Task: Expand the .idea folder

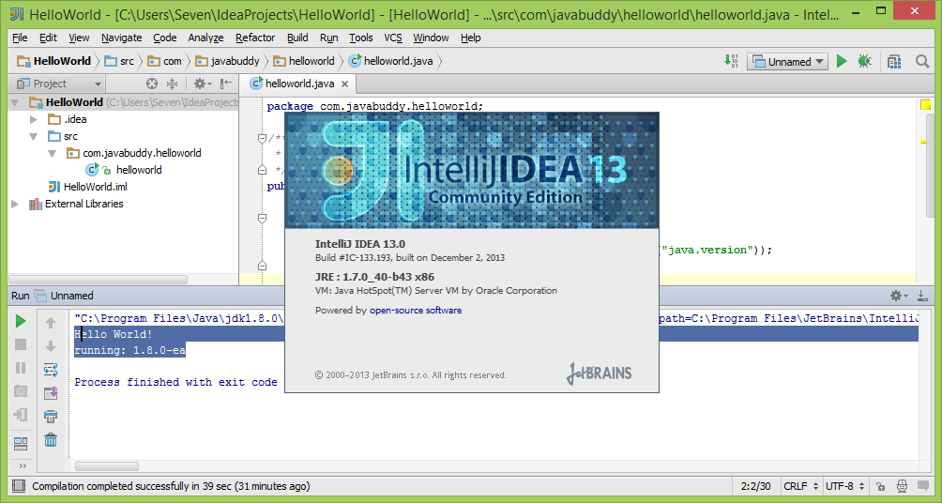Action: [x=34, y=119]
